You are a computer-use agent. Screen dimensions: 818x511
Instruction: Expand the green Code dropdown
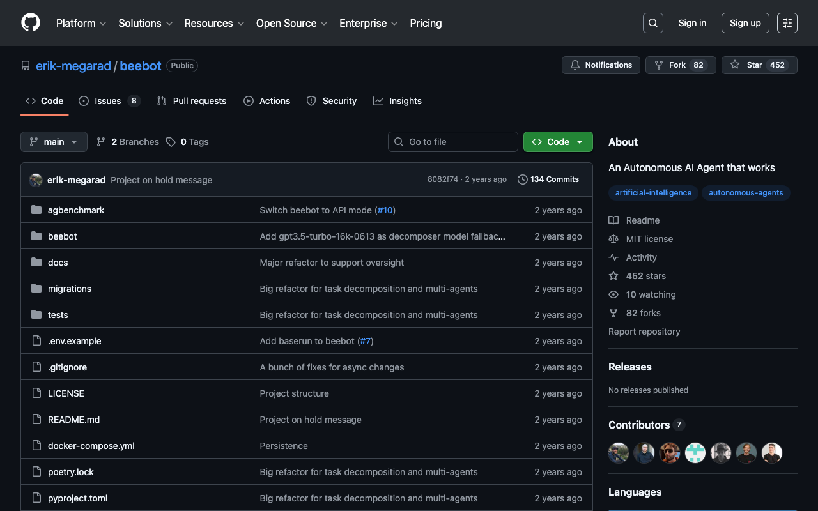(x=558, y=142)
